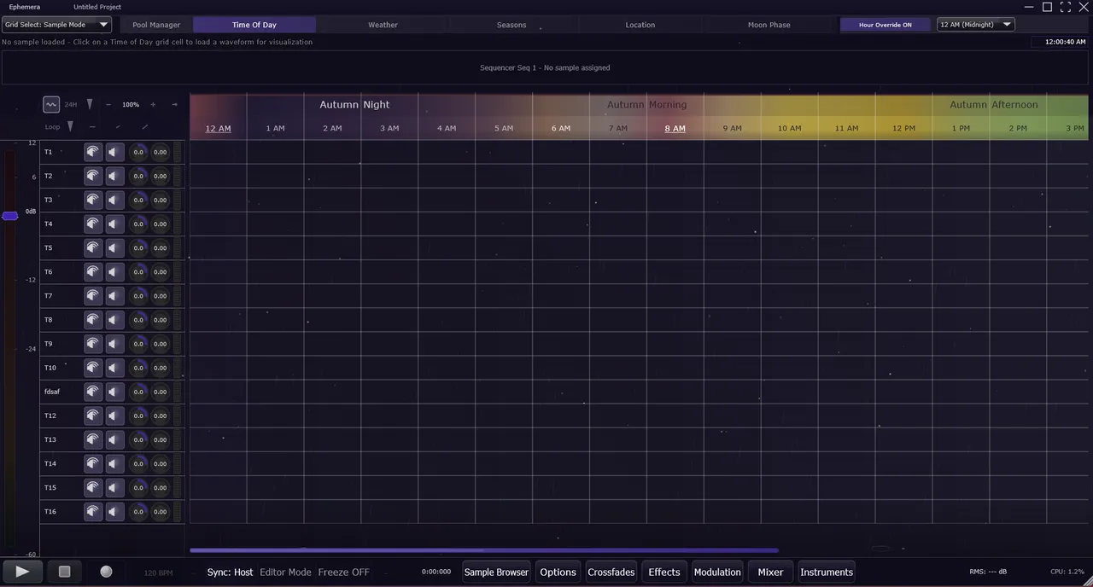The image size is (1093, 587).
Task: Open the 12 AM Midnight hour dropdown
Action: pos(975,25)
